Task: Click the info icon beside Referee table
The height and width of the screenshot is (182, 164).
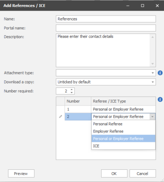Action: (160, 99)
